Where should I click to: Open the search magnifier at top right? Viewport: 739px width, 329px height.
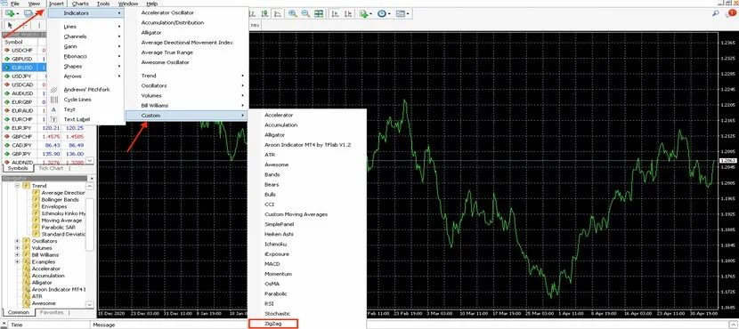click(x=716, y=13)
